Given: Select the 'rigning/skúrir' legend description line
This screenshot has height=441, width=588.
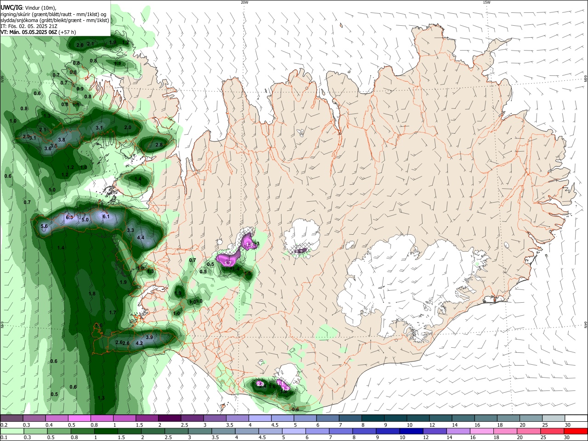Looking at the screenshot, I should click(54, 14).
